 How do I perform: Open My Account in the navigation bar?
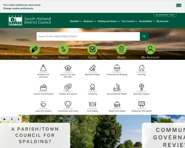coord(162,21)
